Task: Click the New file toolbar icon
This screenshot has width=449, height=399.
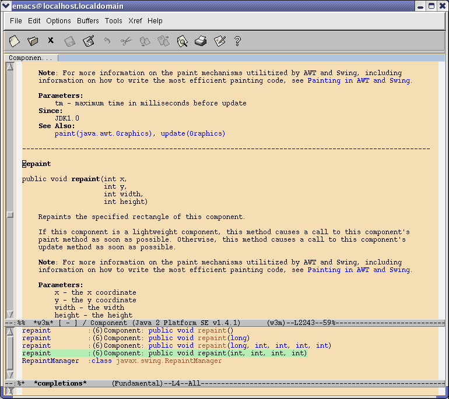Action: (x=15, y=41)
